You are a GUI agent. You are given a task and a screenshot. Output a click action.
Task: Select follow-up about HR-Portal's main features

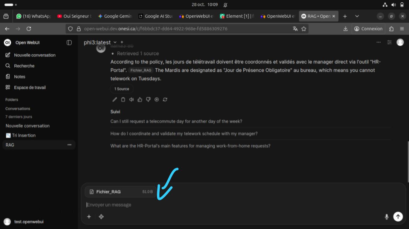190,146
